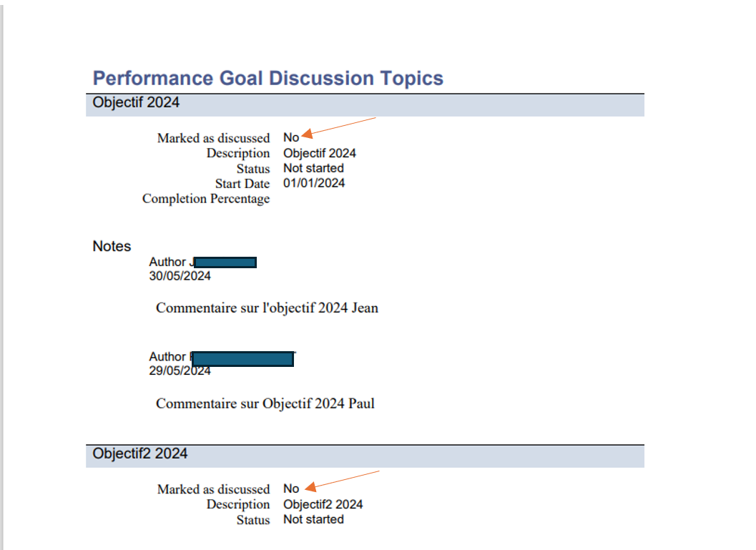Click the redacted Author name box for Jean
756x550 pixels.
[225, 262]
